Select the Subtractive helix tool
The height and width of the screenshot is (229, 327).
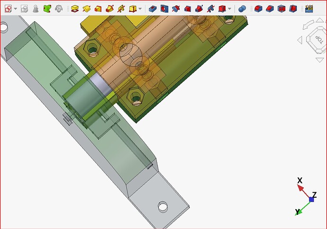(210, 9)
